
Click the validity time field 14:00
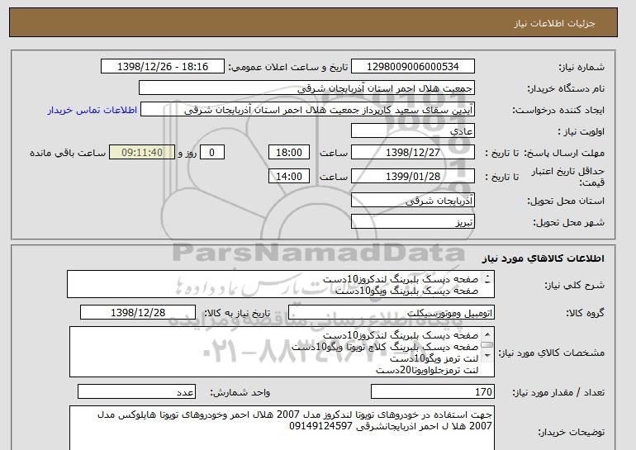(x=289, y=177)
